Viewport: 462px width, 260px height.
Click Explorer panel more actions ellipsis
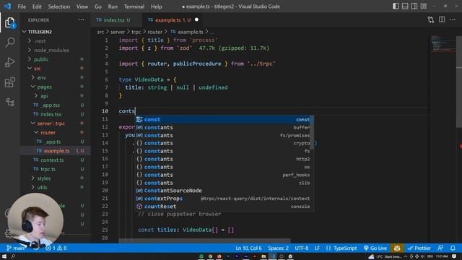click(81, 19)
